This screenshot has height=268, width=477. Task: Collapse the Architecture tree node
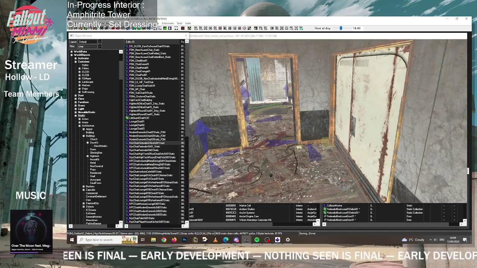79,126
